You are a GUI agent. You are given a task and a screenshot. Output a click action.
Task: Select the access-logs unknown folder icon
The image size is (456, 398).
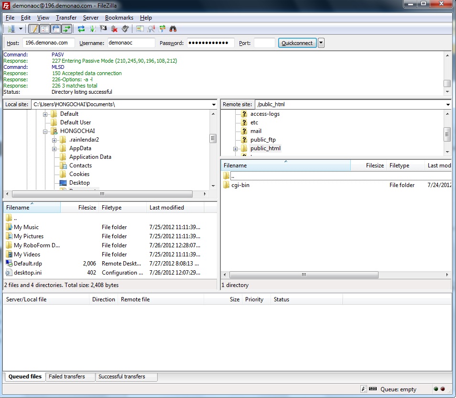coord(244,114)
